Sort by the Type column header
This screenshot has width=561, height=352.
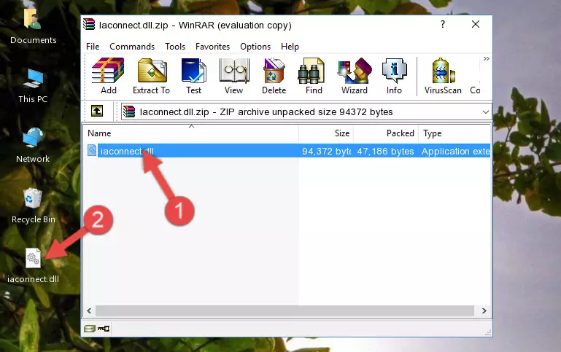(454, 133)
